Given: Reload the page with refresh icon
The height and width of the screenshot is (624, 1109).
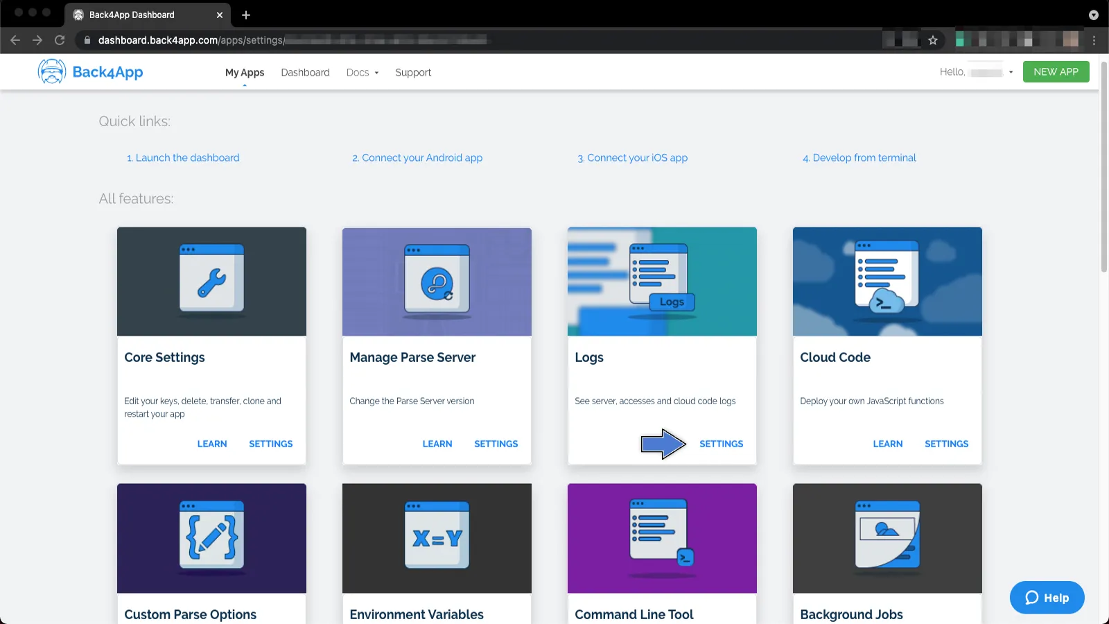Looking at the screenshot, I should pos(60,40).
